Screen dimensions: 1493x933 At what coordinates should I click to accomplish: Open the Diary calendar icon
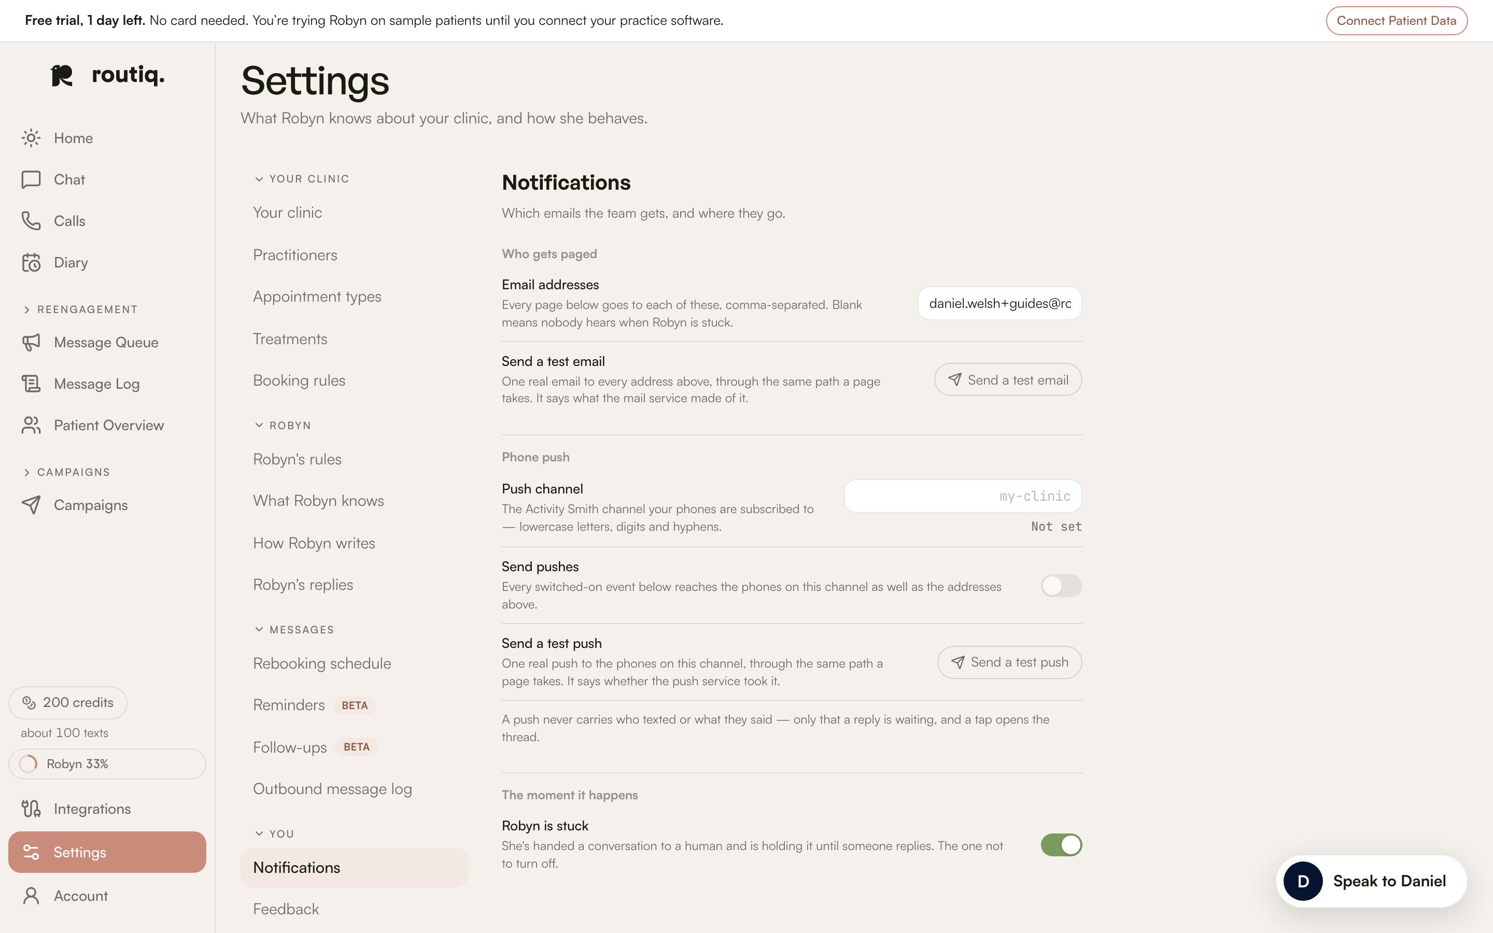(31, 262)
